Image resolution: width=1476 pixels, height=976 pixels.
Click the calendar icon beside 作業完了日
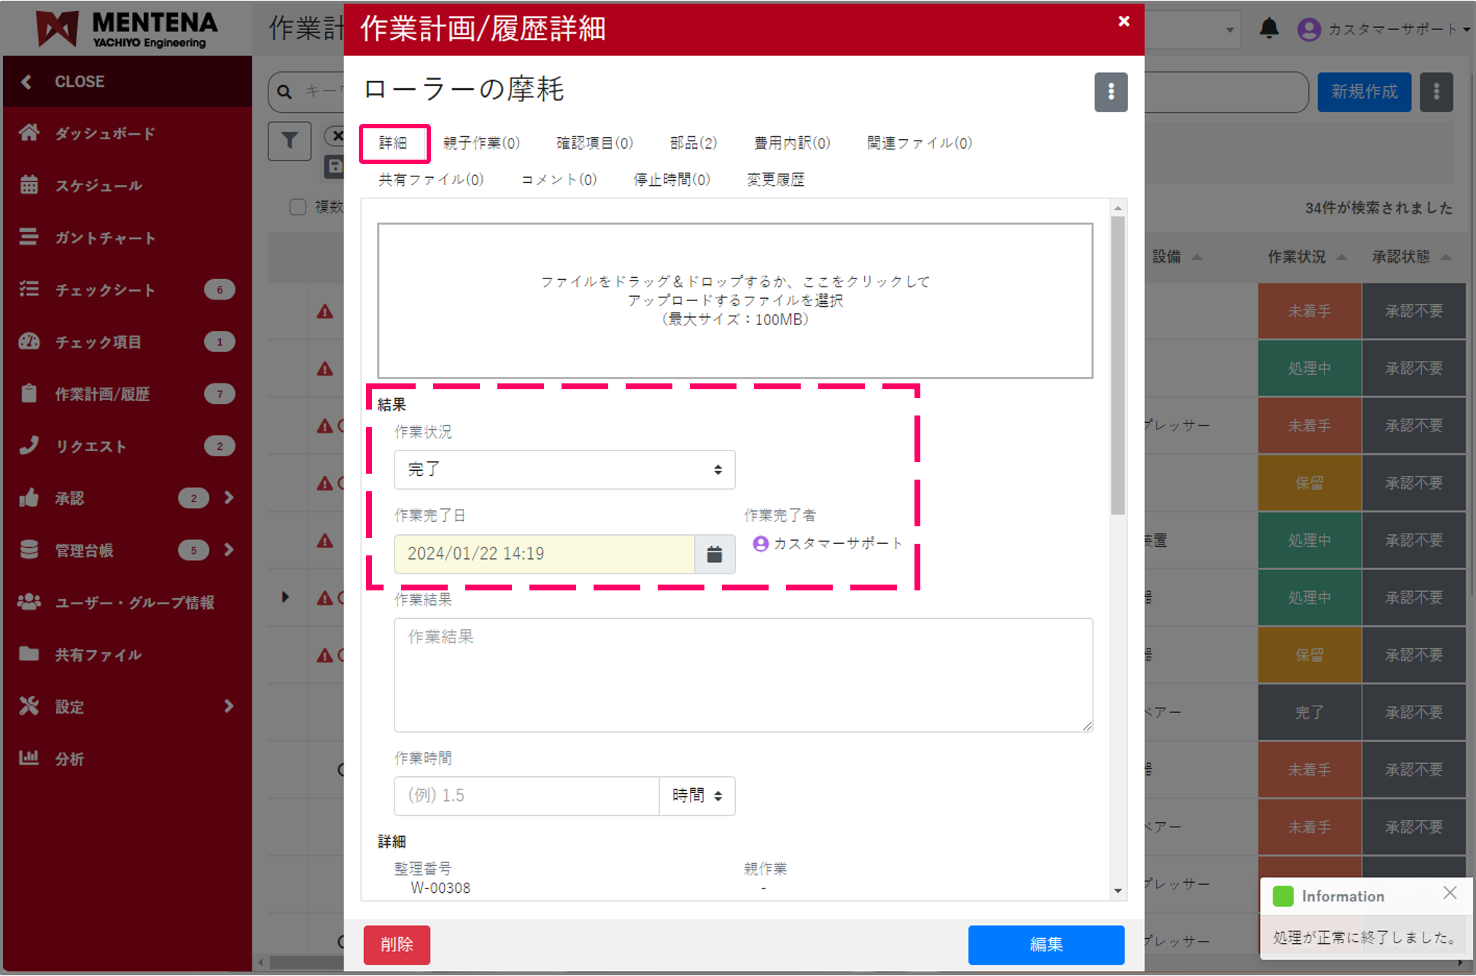tap(714, 554)
